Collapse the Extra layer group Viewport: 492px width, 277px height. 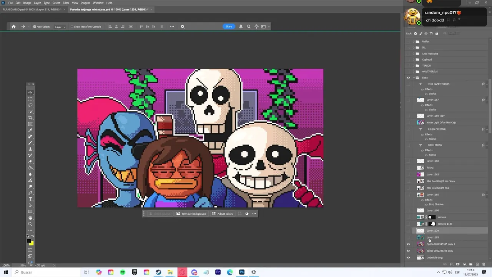414,78
